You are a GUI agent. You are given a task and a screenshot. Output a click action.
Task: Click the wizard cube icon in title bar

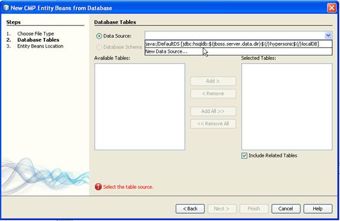pyautogui.click(x=6, y=8)
